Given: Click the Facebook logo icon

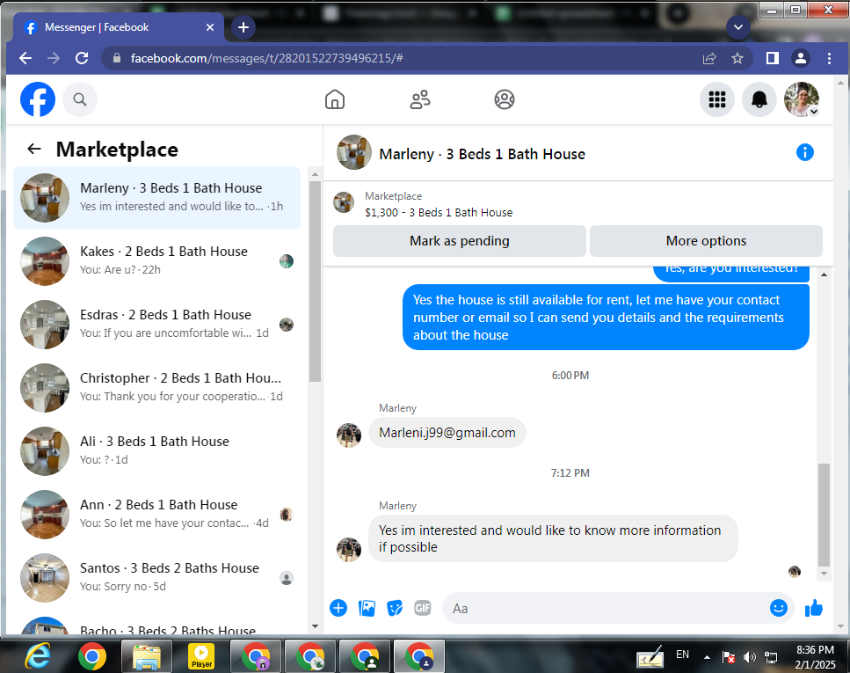Looking at the screenshot, I should pyautogui.click(x=38, y=99).
